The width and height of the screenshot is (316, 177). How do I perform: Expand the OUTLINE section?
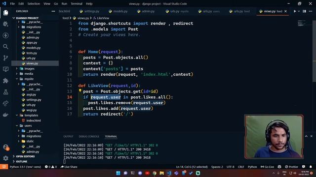pos(22,161)
